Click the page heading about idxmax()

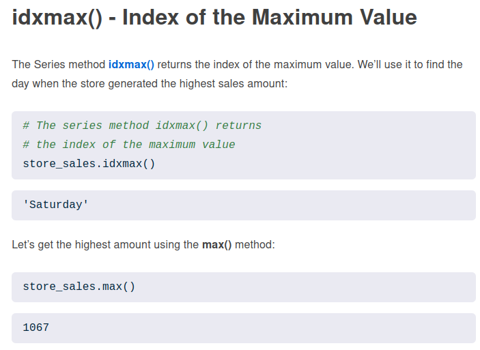214,17
